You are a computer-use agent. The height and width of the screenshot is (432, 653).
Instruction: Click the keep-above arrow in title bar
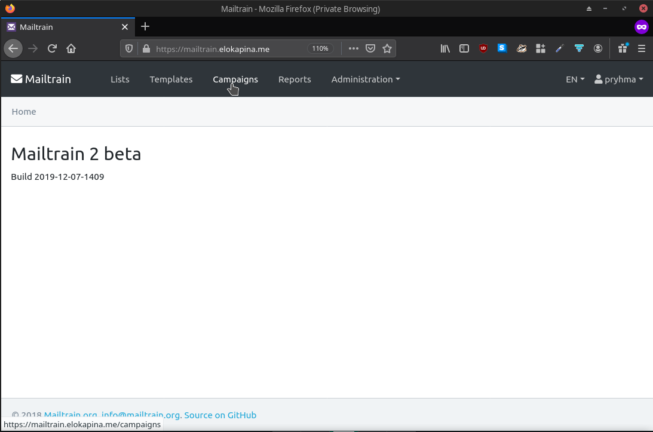(x=589, y=9)
